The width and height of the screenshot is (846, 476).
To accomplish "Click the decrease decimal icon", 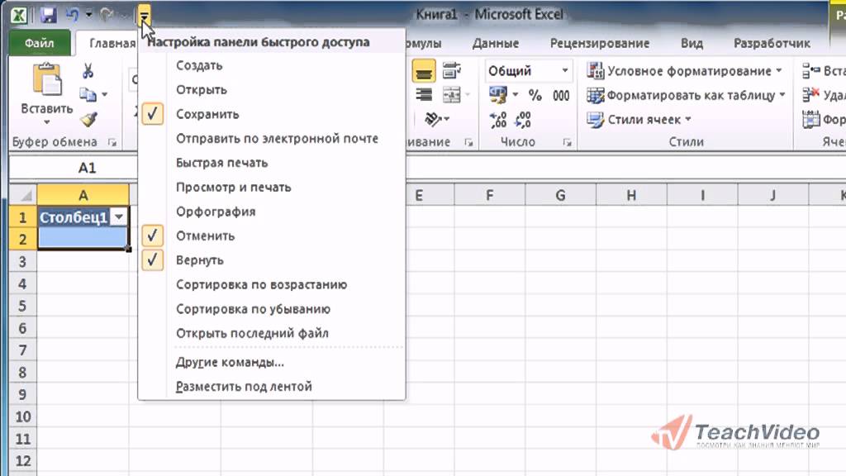I will (523, 119).
